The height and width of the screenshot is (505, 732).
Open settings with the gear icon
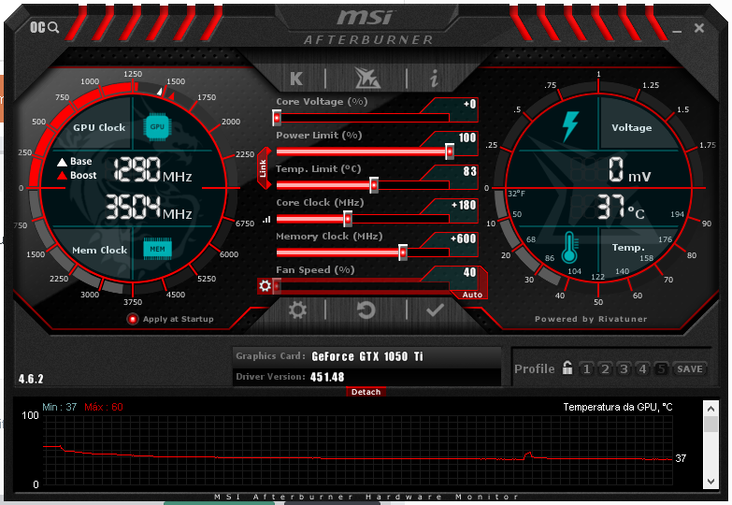pyautogui.click(x=297, y=310)
